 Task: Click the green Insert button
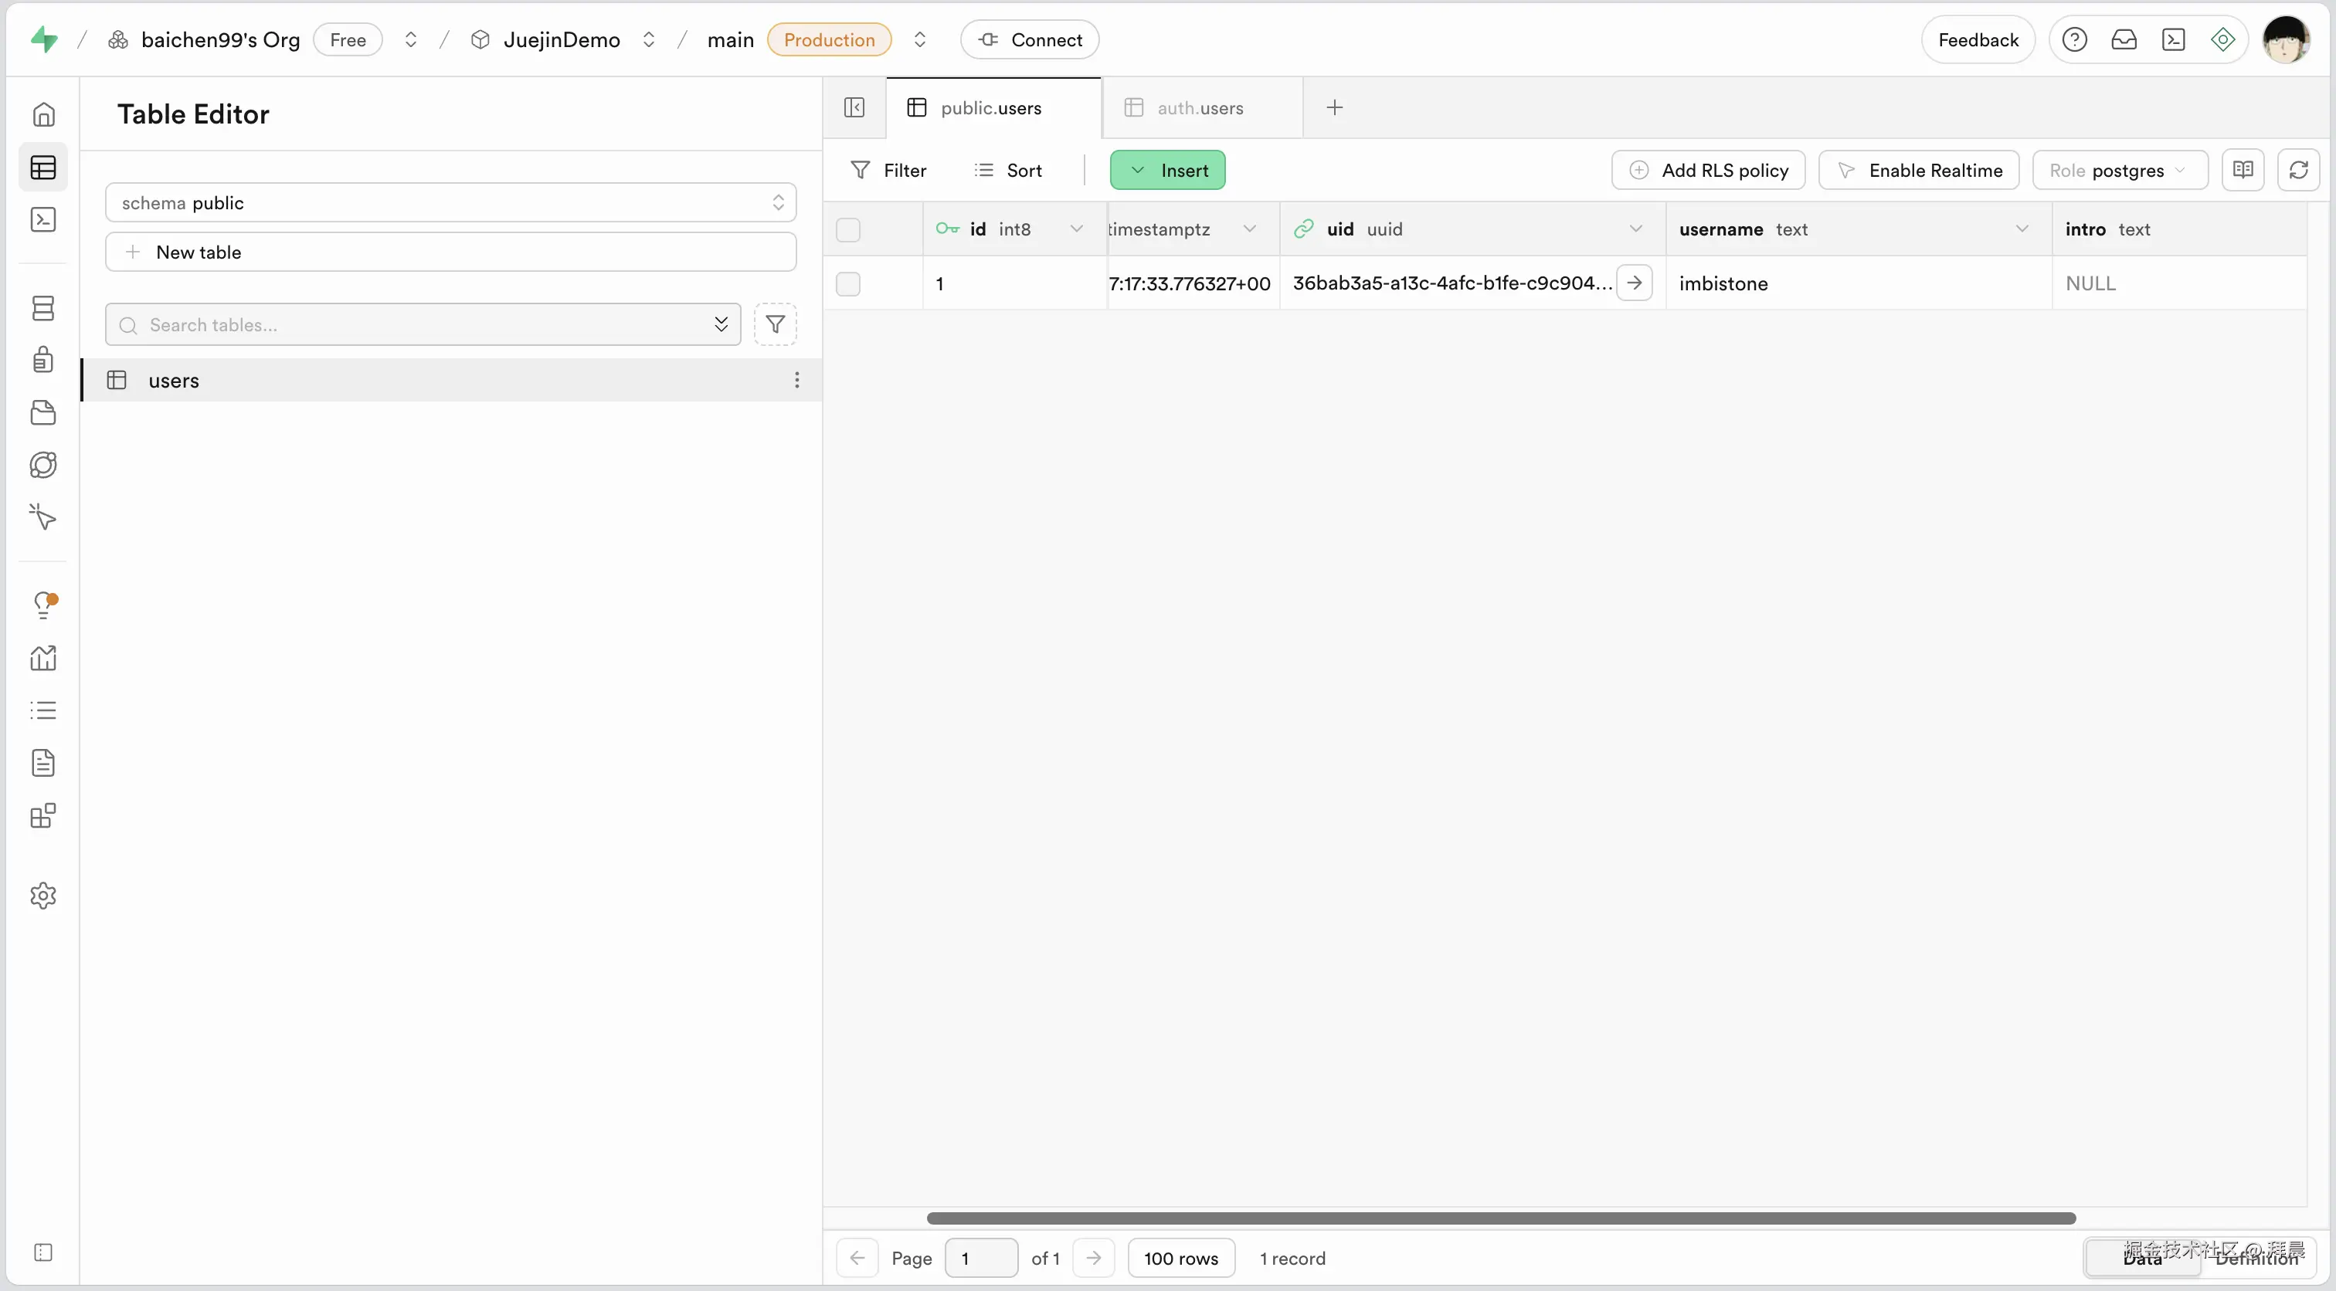pyautogui.click(x=1167, y=171)
